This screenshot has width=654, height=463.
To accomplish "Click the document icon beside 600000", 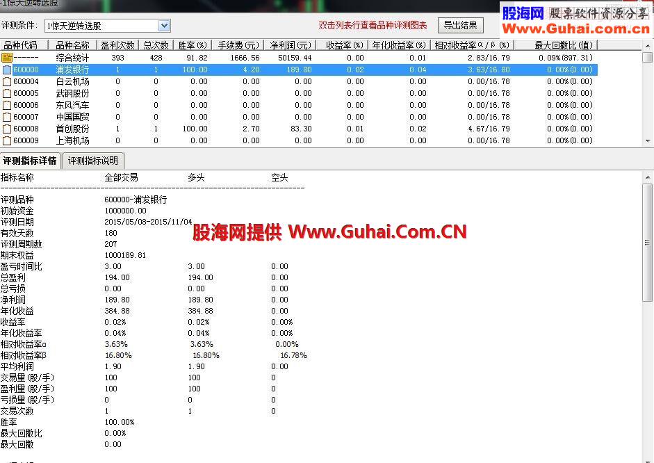I will point(7,70).
